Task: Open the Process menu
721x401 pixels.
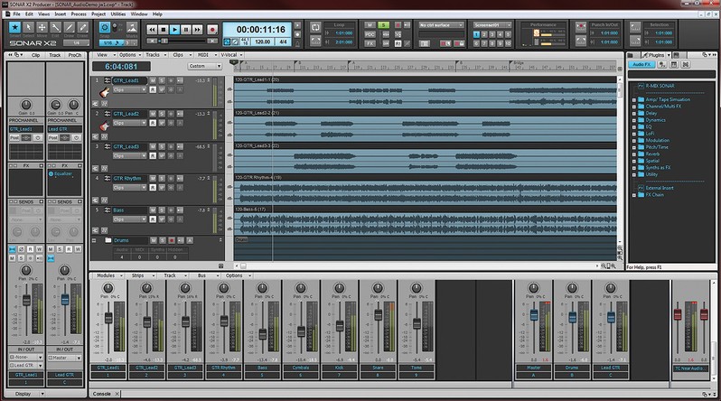Action: click(79, 14)
